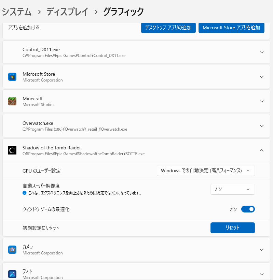Viewport: 273px width, 280px height.
Task: Open the 自動スーパー解像度 オン dropdown
Action: [x=233, y=189]
